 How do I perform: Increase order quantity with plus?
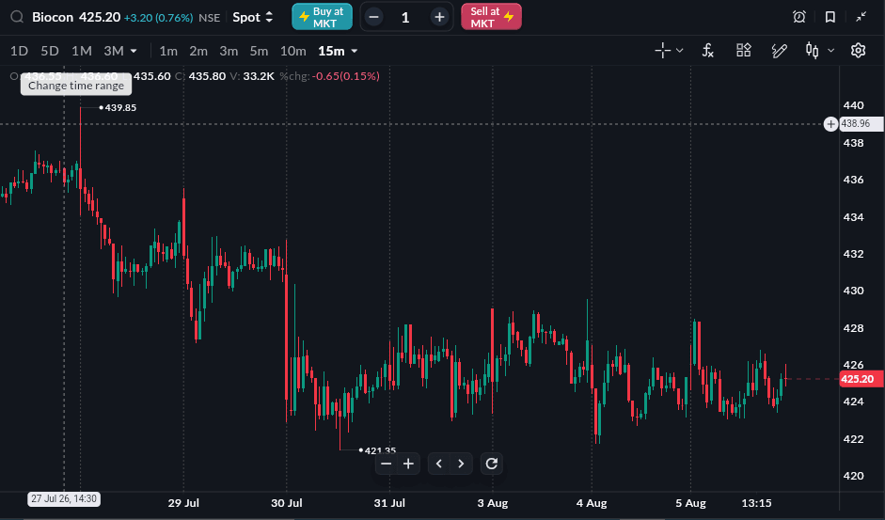click(x=439, y=17)
